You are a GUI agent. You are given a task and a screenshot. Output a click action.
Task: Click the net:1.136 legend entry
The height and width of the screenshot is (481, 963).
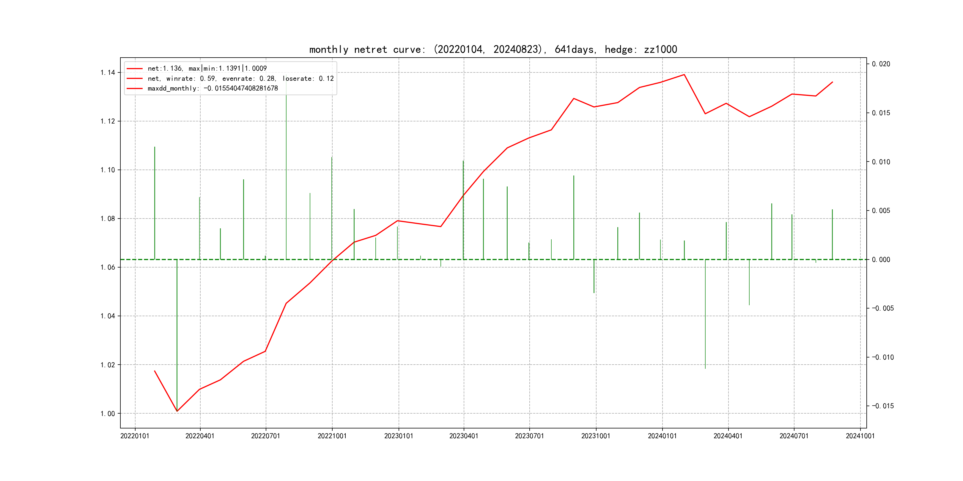207,68
